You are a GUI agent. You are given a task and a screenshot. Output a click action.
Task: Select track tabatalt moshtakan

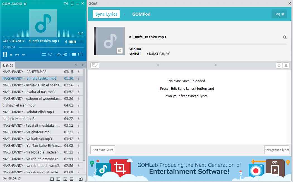[41, 126]
